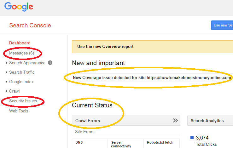233x148 pixels.
Task: Click the Total Clicks label
Action: (206, 144)
